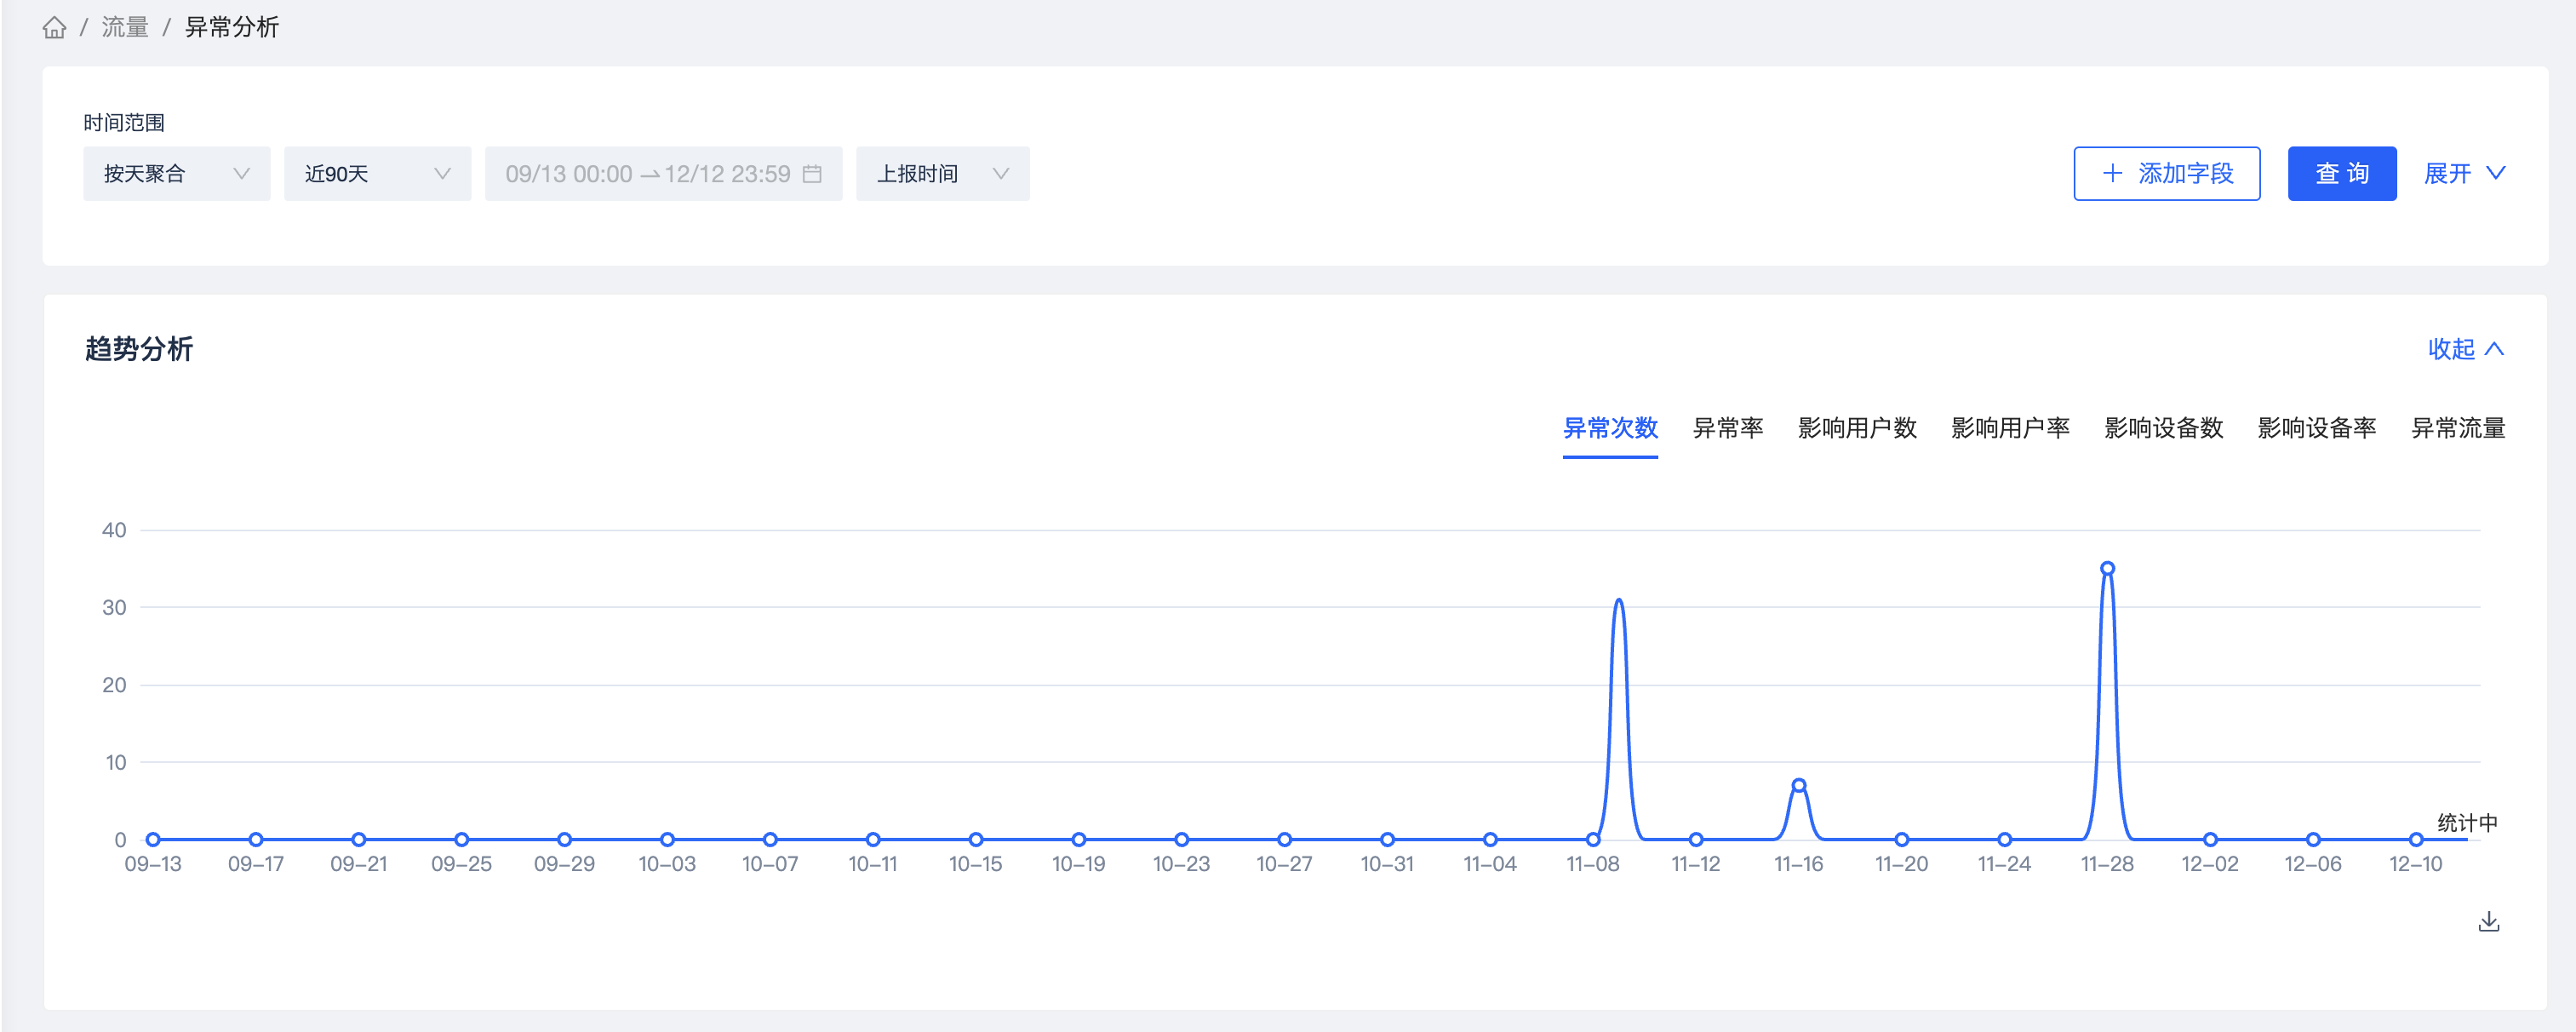Click the 收起 collapse arrow icon

[2494, 349]
